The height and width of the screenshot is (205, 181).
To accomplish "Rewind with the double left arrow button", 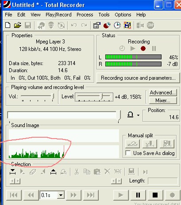I will [x=31, y=195].
